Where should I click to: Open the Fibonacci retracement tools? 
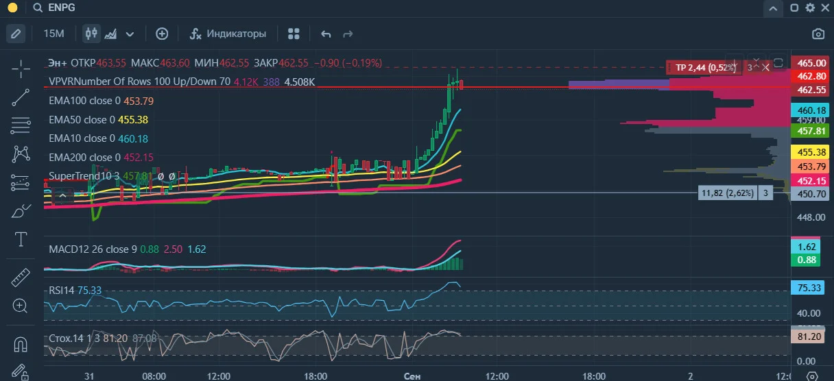pyautogui.click(x=21, y=125)
